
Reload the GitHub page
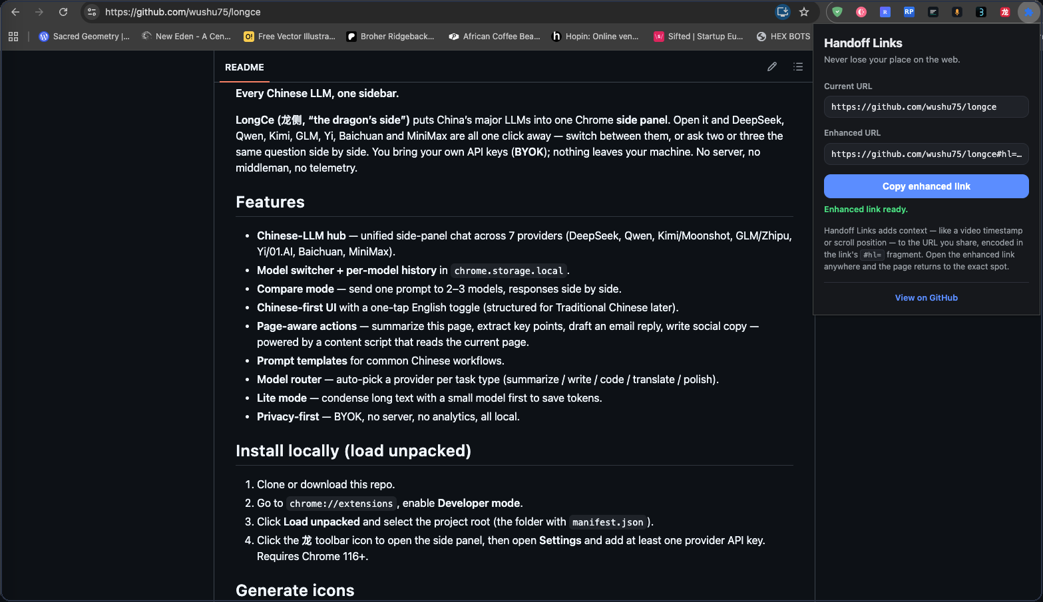(63, 12)
